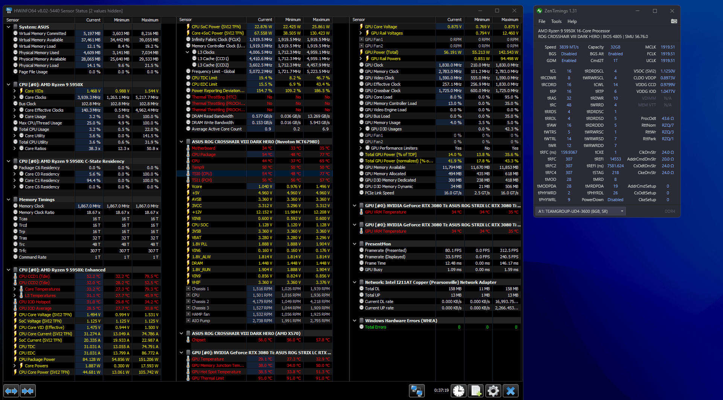The height and width of the screenshot is (400, 723).
Task: Click the 7581.624 tREFI (ns) value
Action: (x=615, y=166)
